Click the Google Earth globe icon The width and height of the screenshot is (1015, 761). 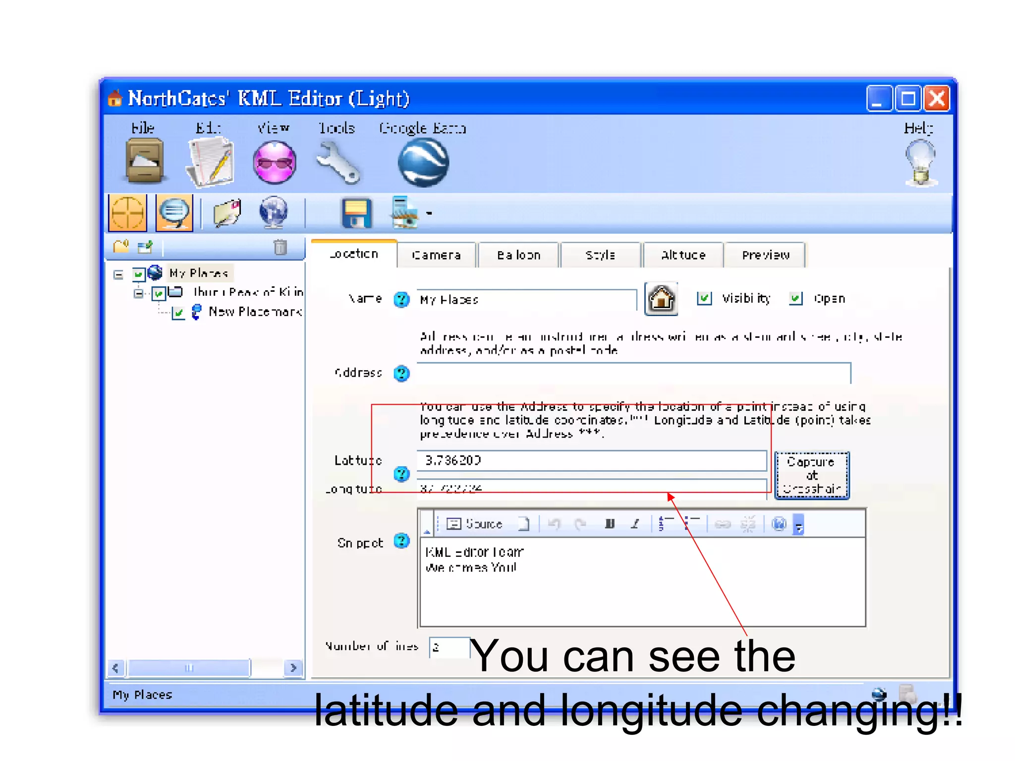point(423,163)
